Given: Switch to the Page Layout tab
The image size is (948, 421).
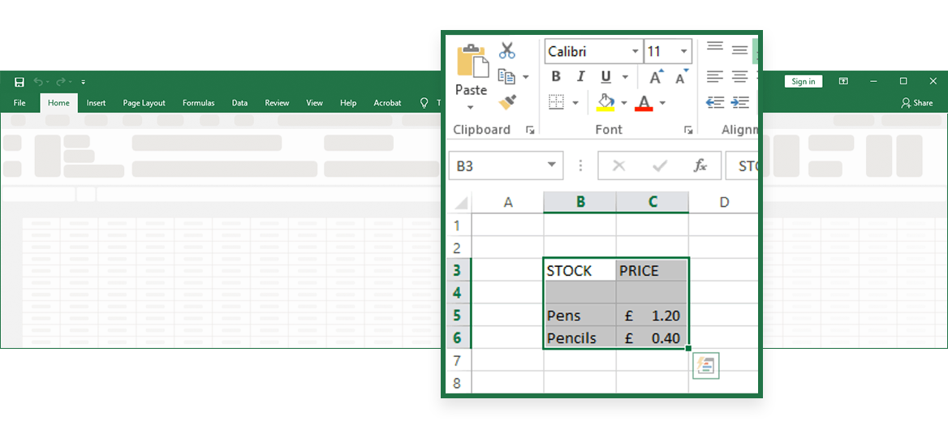Looking at the screenshot, I should pyautogui.click(x=144, y=103).
